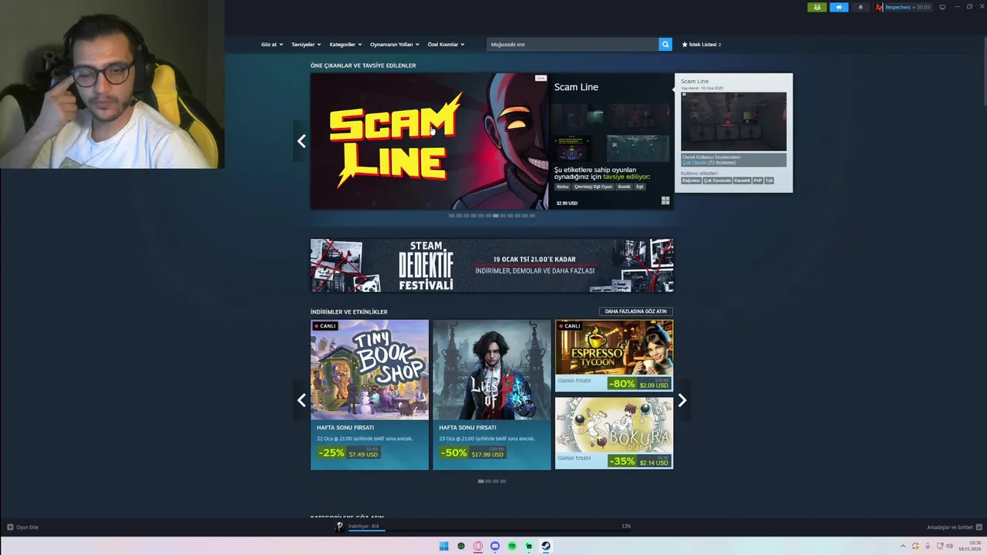Click the İndiriliyor download status text
Screen dimensions: 987x555
coord(363,526)
